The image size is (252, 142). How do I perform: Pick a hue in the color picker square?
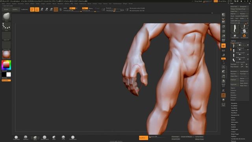tap(6, 65)
